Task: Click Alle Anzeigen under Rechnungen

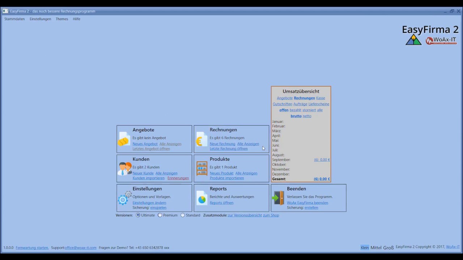Action: [248, 144]
